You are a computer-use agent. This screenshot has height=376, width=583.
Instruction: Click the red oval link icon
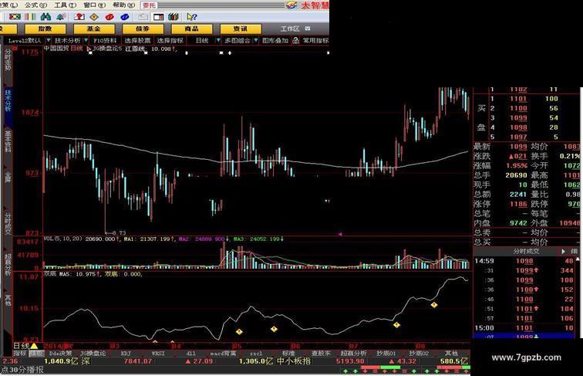tap(110, 17)
